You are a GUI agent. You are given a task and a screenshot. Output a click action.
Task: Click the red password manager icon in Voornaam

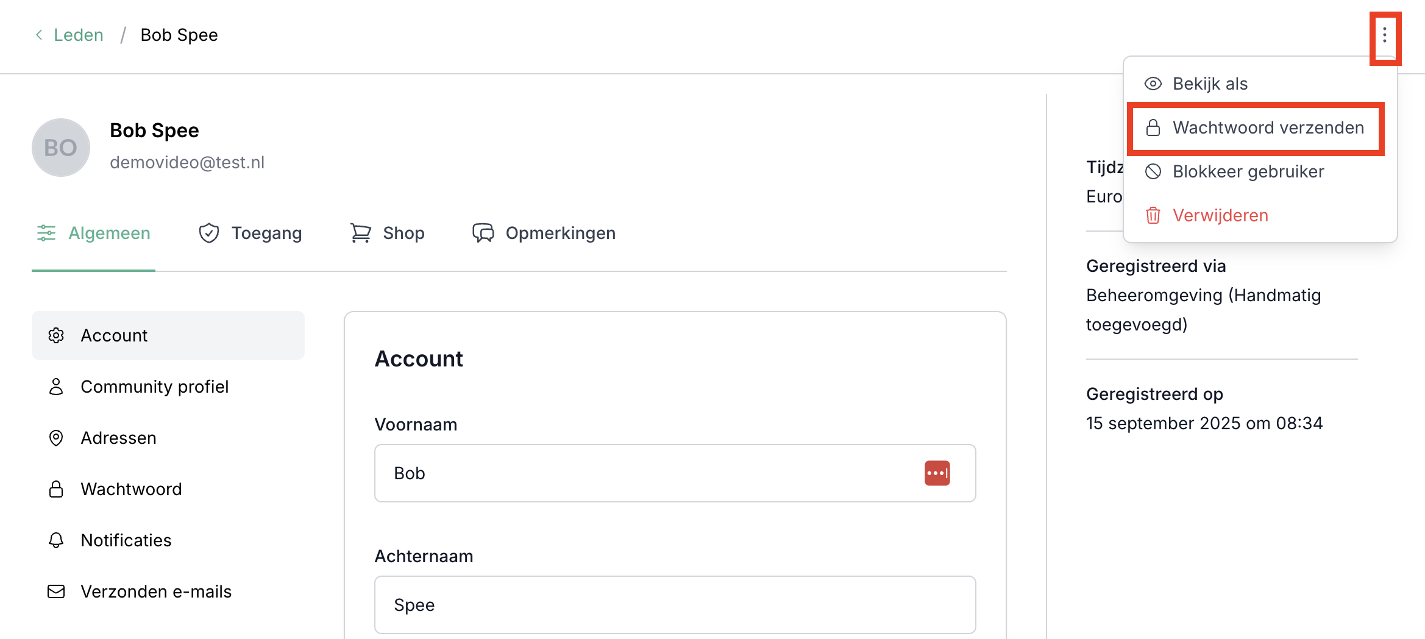937,473
